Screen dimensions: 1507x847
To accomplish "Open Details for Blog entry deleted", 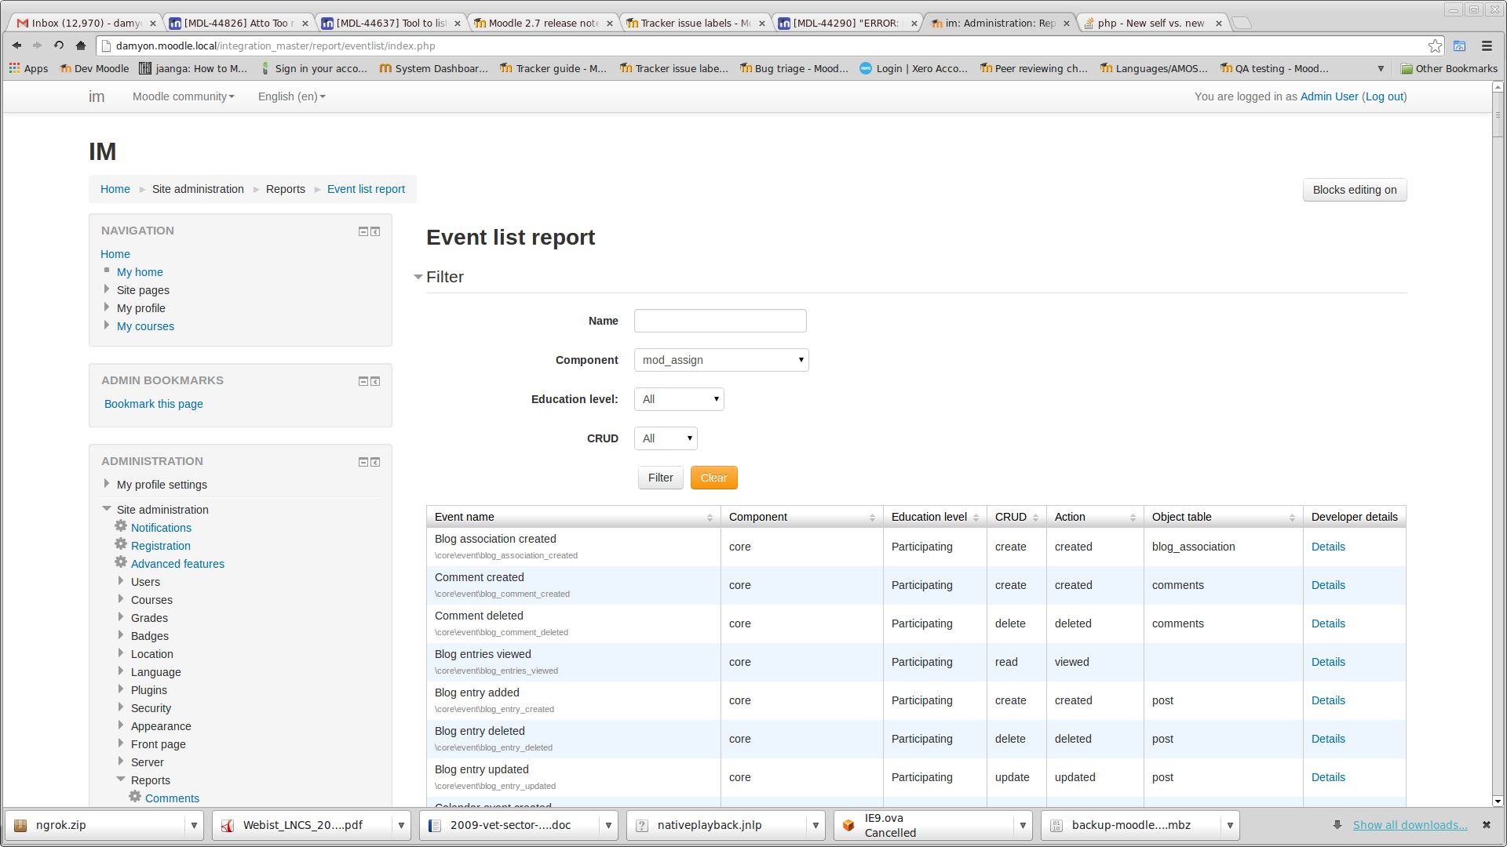I will click(1328, 739).
